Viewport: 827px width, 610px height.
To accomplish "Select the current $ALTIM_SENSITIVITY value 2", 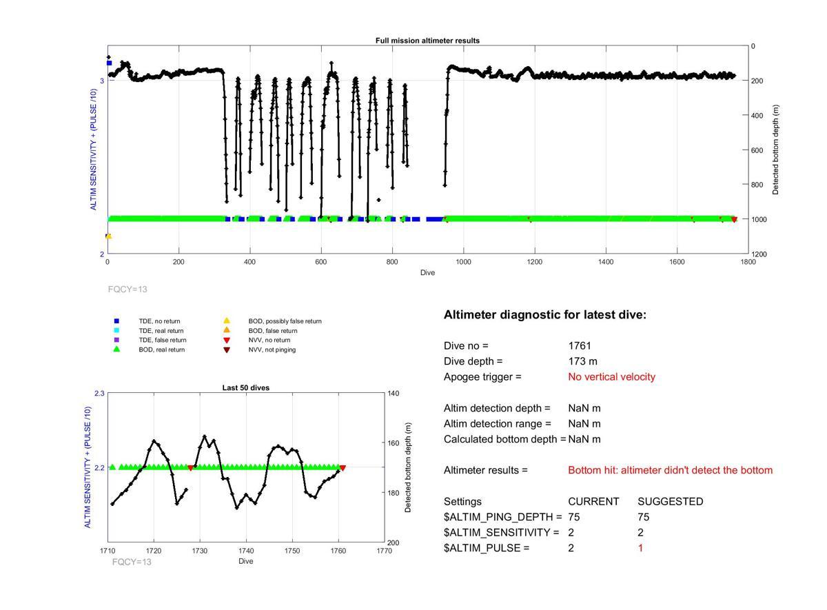I will coord(571,533).
